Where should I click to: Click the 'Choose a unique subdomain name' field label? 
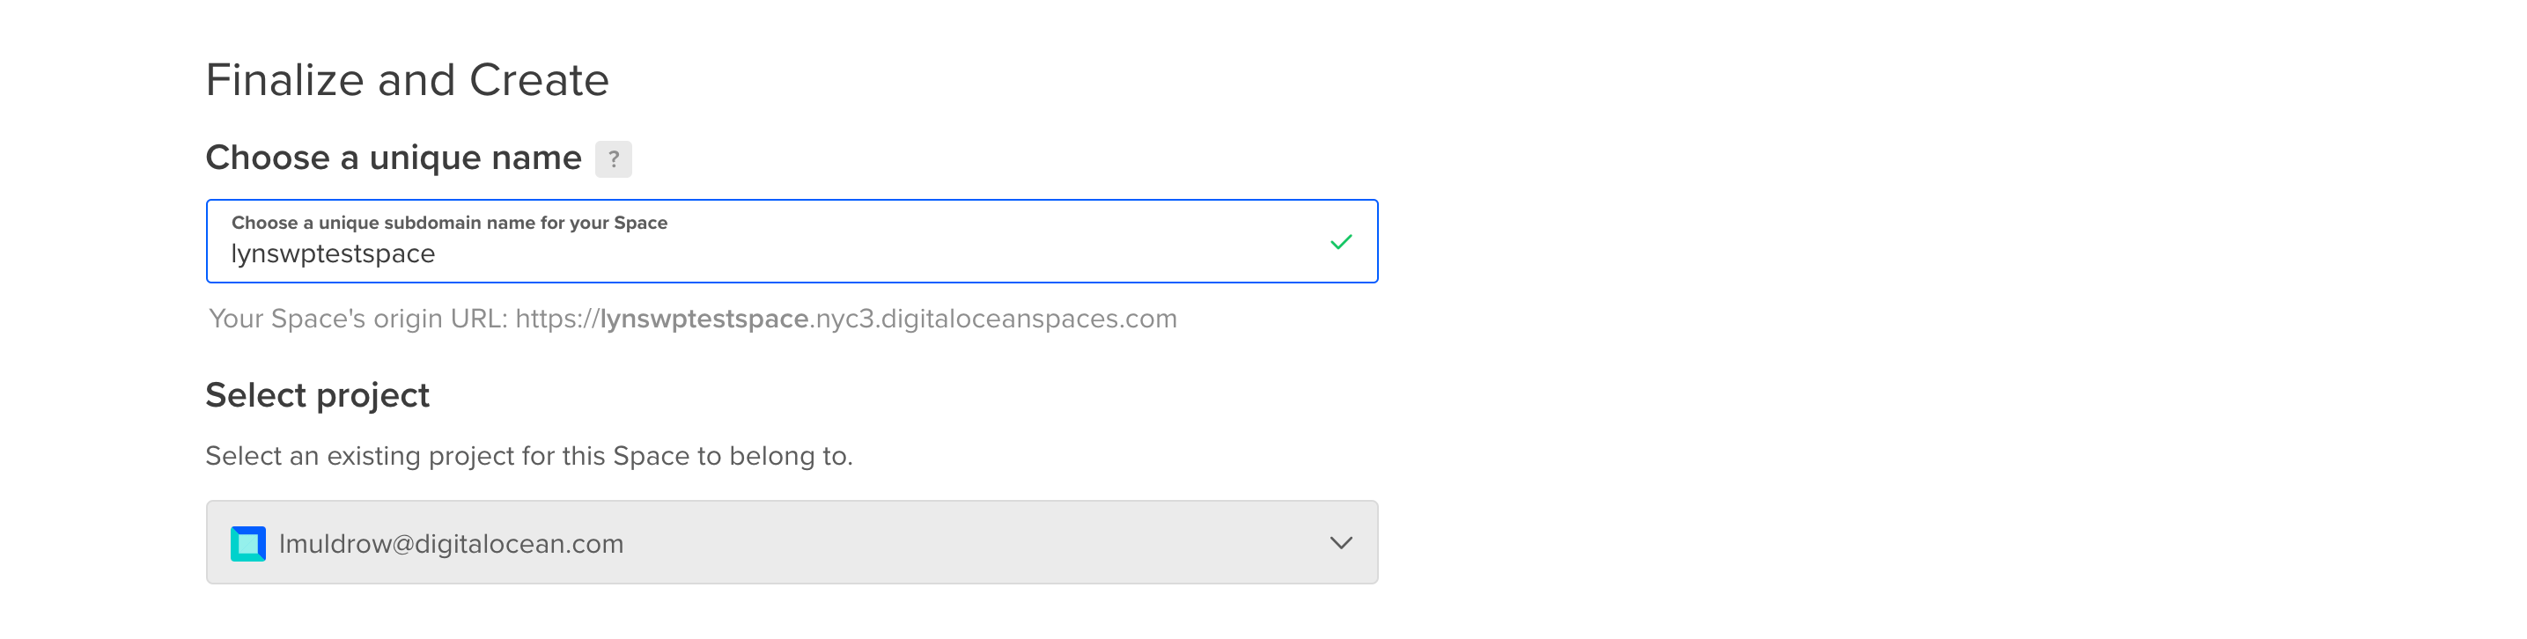pos(449,223)
